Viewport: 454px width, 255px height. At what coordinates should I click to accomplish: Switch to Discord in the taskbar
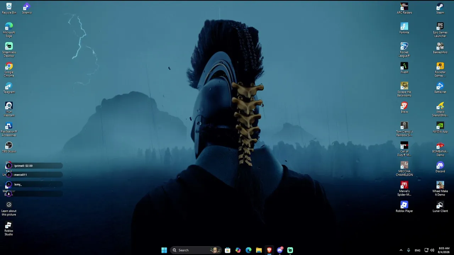click(280, 250)
